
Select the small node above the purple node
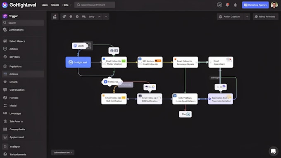pos(221,87)
